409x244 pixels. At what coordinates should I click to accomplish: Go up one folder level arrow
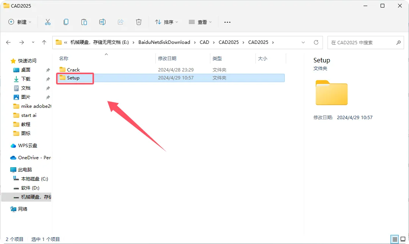(44, 42)
